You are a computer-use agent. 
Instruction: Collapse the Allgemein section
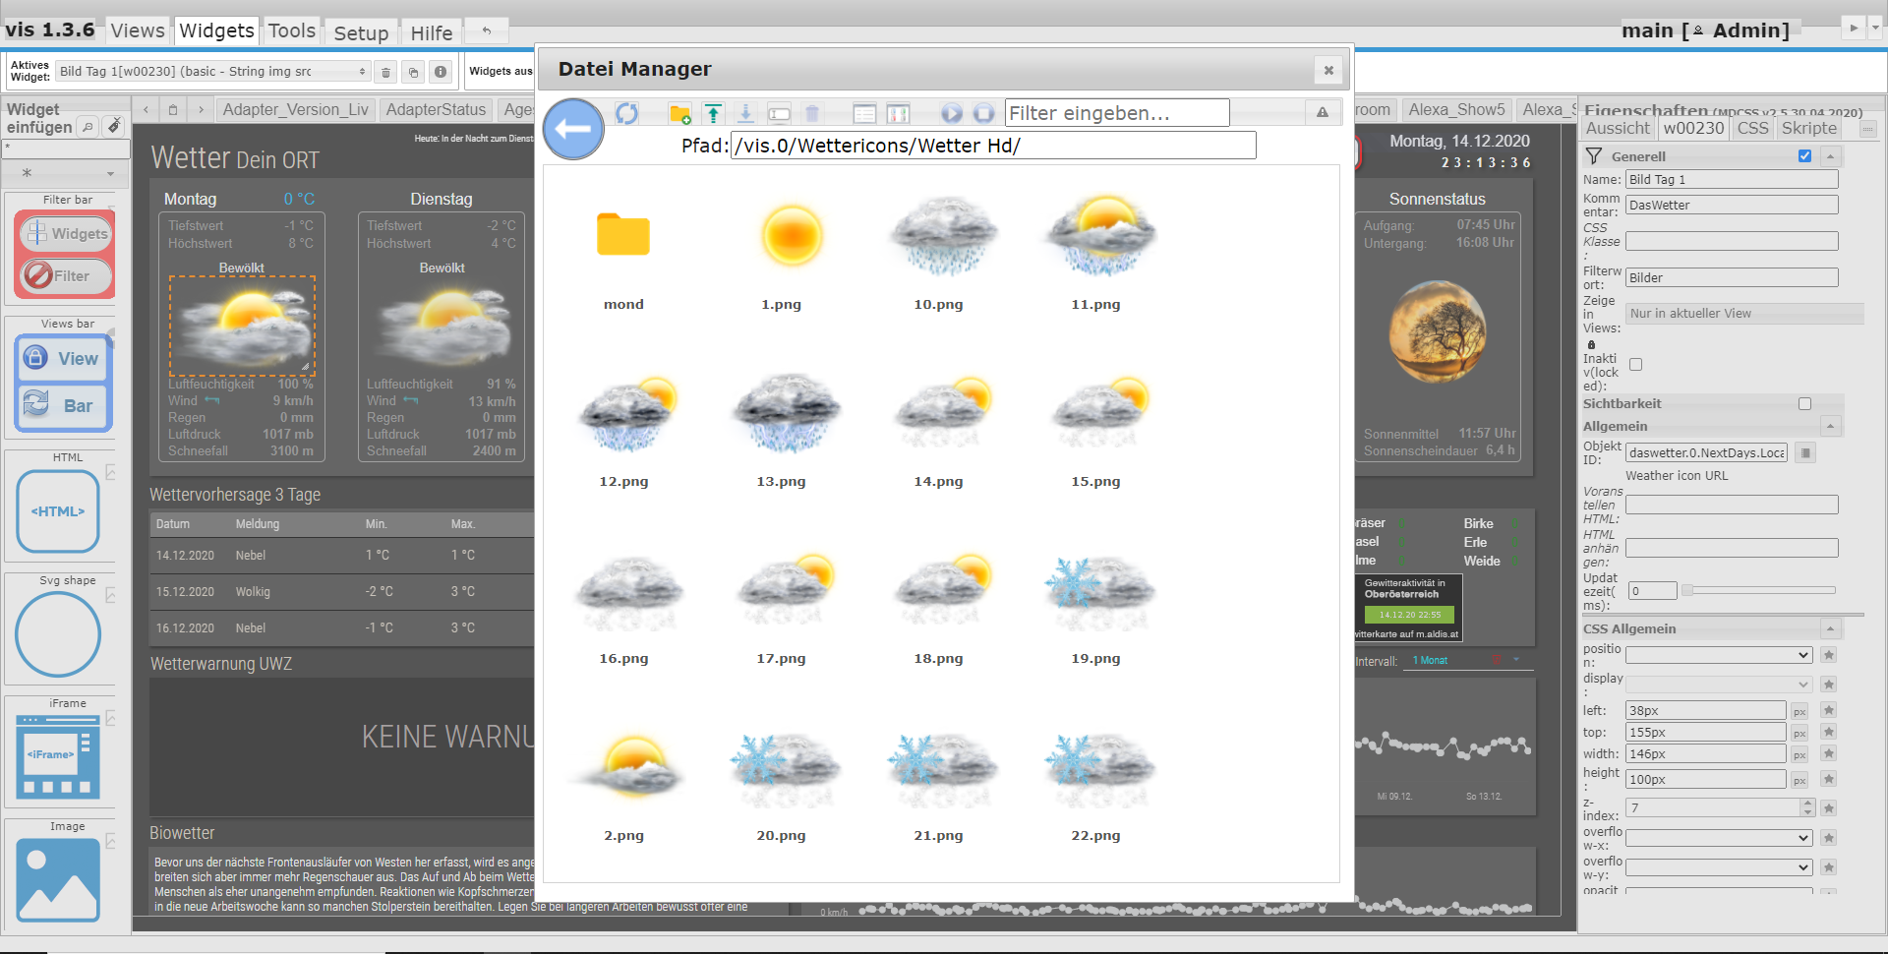click(x=1831, y=426)
